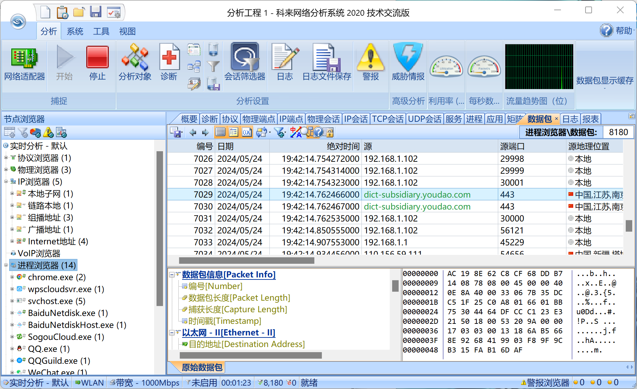The width and height of the screenshot is (637, 389).
Task: Toggle the hex pane view button
Action: click(x=247, y=132)
